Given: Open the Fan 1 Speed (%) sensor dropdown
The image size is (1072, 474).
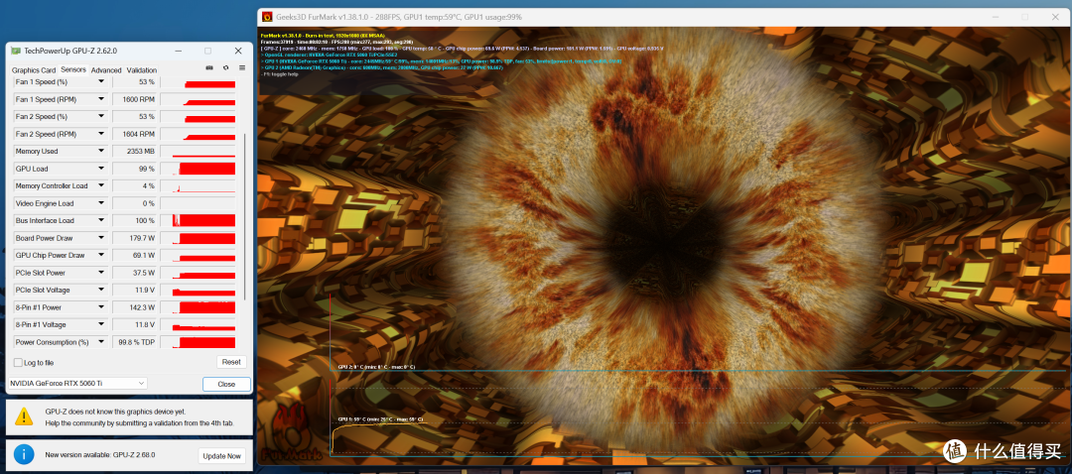Looking at the screenshot, I should (x=101, y=82).
